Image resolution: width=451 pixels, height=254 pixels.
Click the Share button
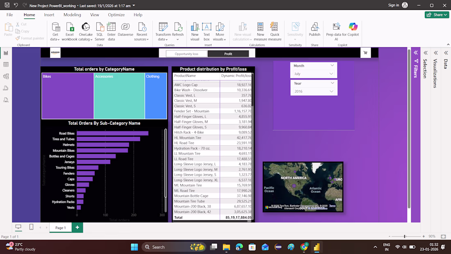[437, 15]
